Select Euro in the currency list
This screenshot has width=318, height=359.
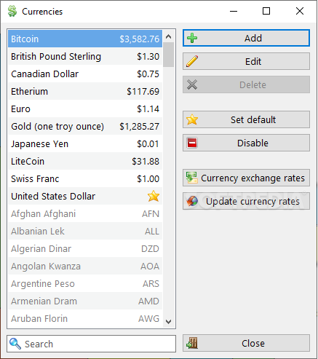click(x=85, y=109)
